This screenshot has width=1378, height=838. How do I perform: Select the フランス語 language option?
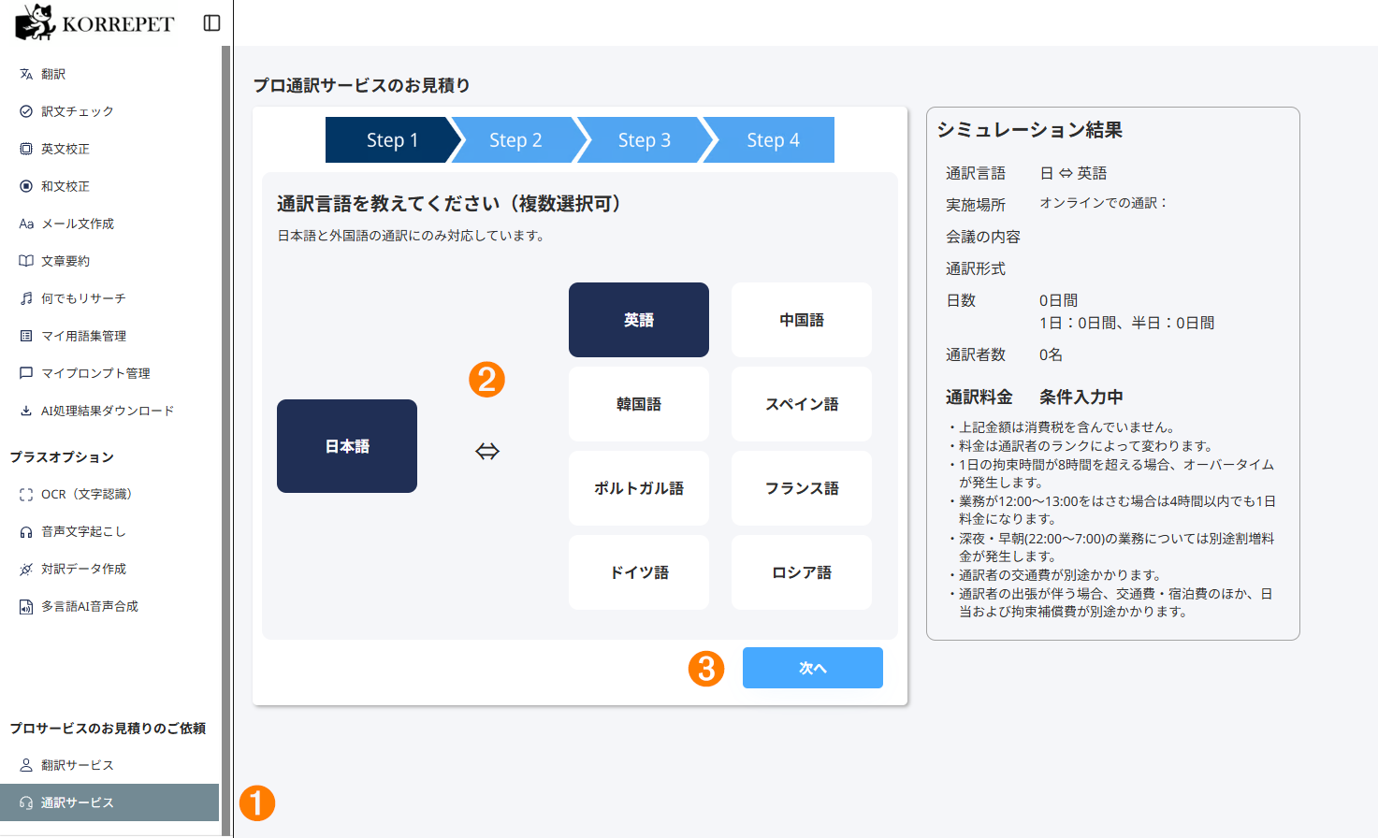click(802, 488)
